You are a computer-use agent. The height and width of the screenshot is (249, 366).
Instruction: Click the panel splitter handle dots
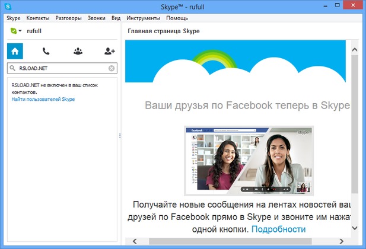[120, 136]
